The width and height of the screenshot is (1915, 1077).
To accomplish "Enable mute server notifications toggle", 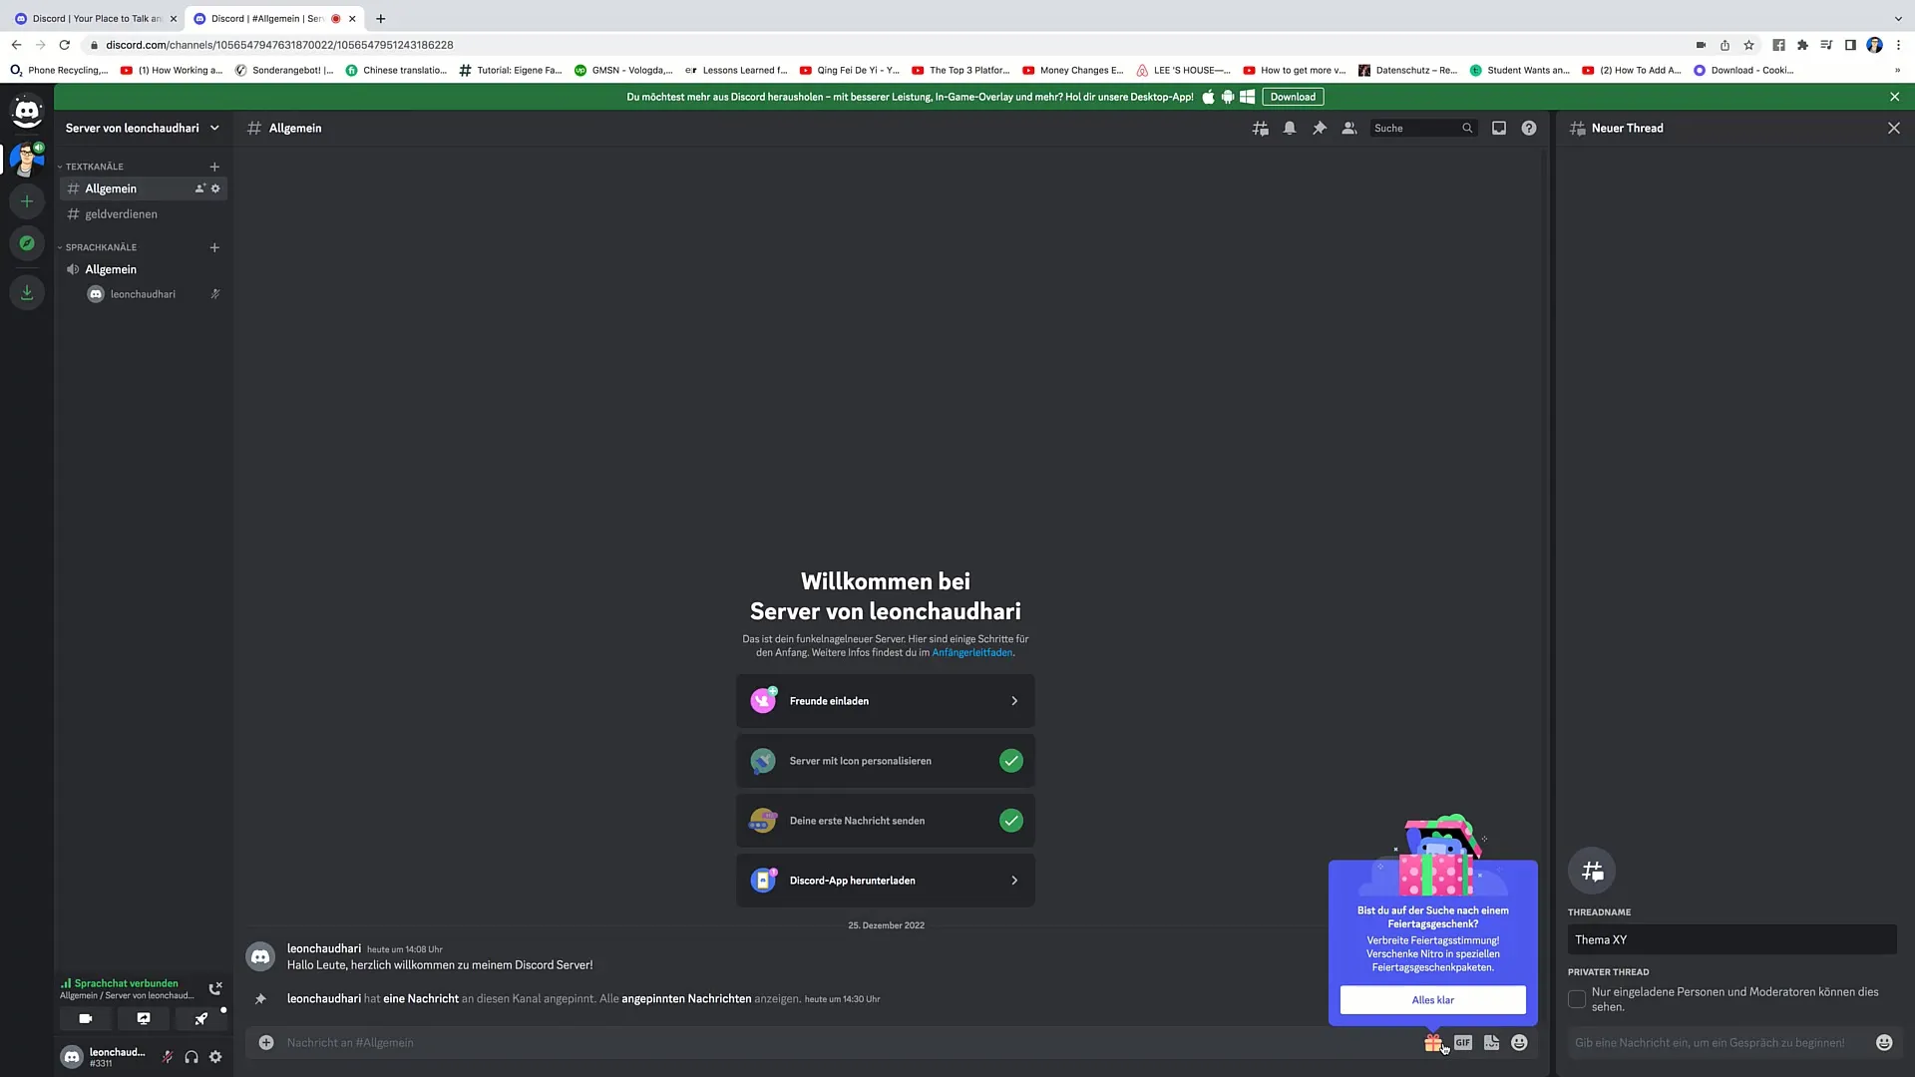I will point(1291,128).
